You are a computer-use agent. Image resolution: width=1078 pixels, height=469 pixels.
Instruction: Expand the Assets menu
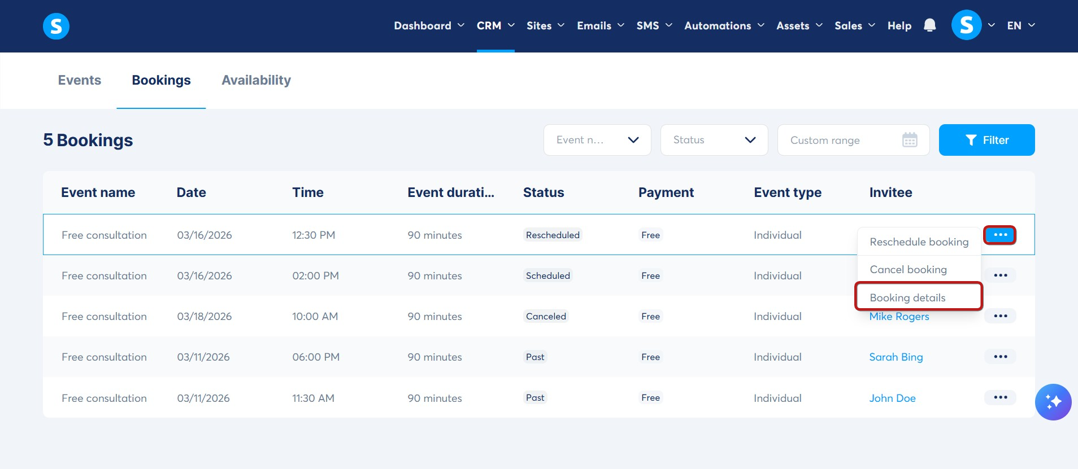(799, 25)
